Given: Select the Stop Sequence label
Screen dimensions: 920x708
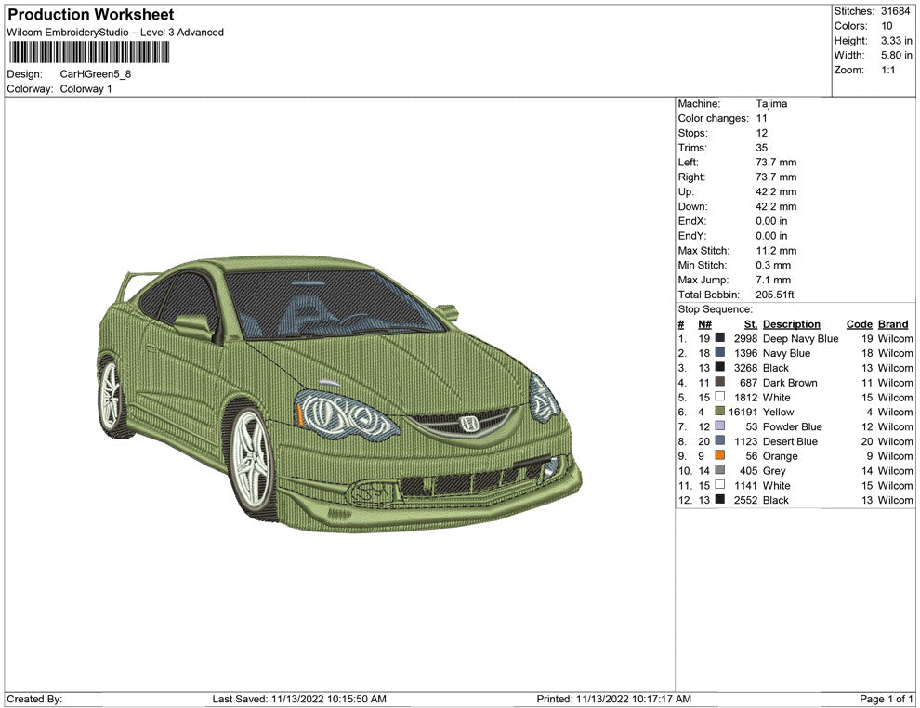Looking at the screenshot, I should [715, 309].
